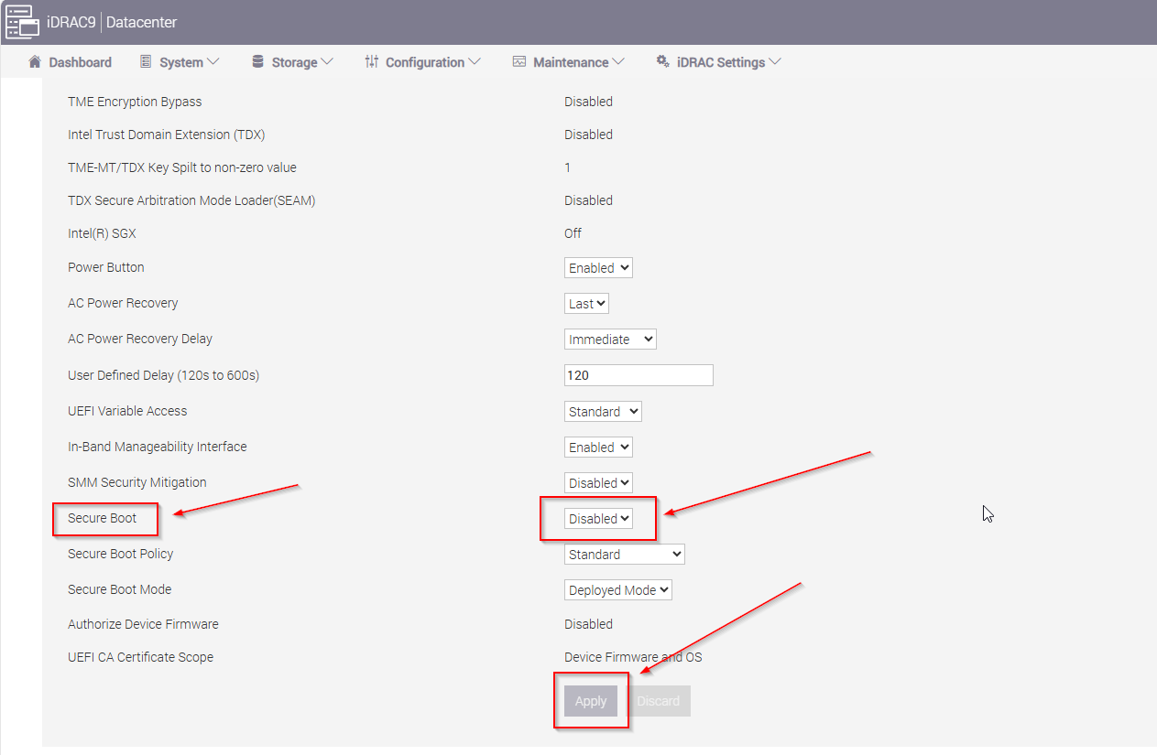Open the Secure Boot Policy dropdown
The height and width of the screenshot is (755, 1157).
[x=624, y=555]
